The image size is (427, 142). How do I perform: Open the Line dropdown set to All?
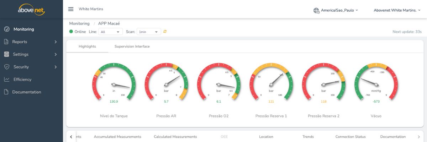(x=110, y=32)
